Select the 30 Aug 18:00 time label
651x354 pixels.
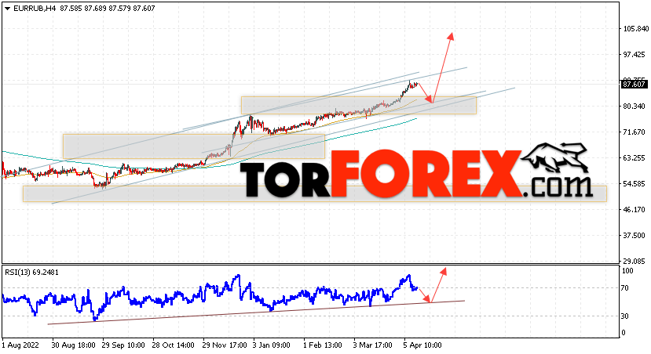click(x=75, y=345)
